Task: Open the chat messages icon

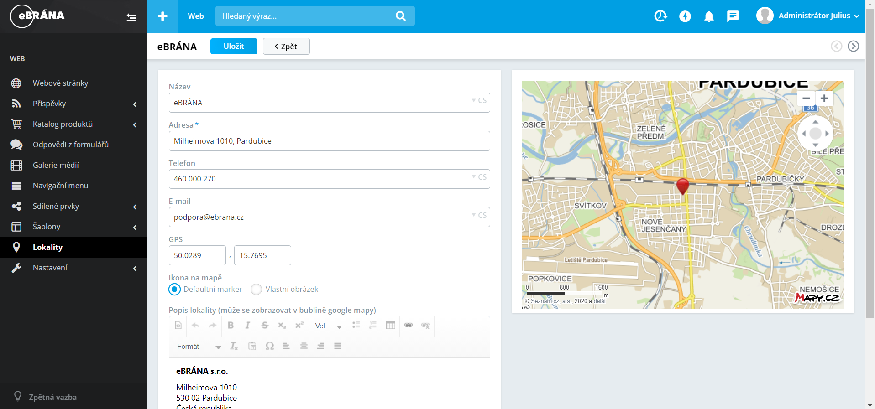Action: pos(733,16)
